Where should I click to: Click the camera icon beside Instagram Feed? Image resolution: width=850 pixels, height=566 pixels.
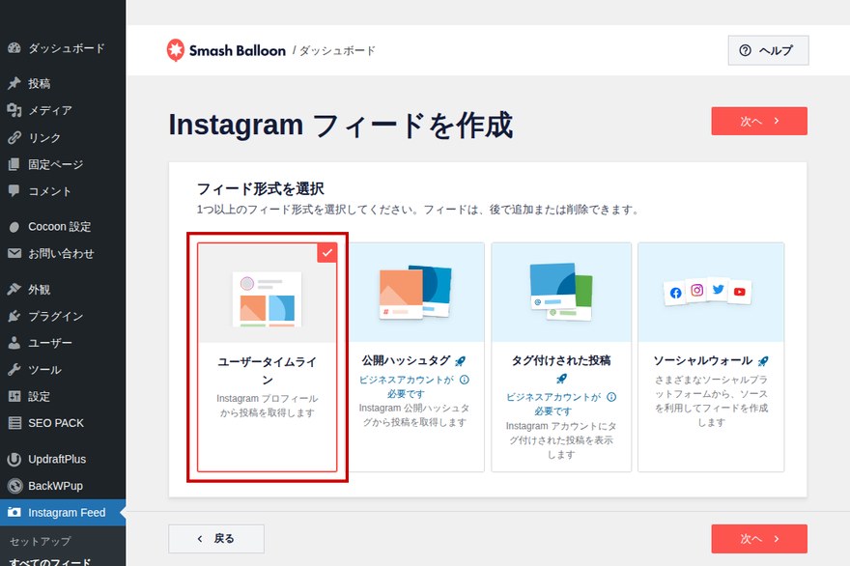[14, 512]
